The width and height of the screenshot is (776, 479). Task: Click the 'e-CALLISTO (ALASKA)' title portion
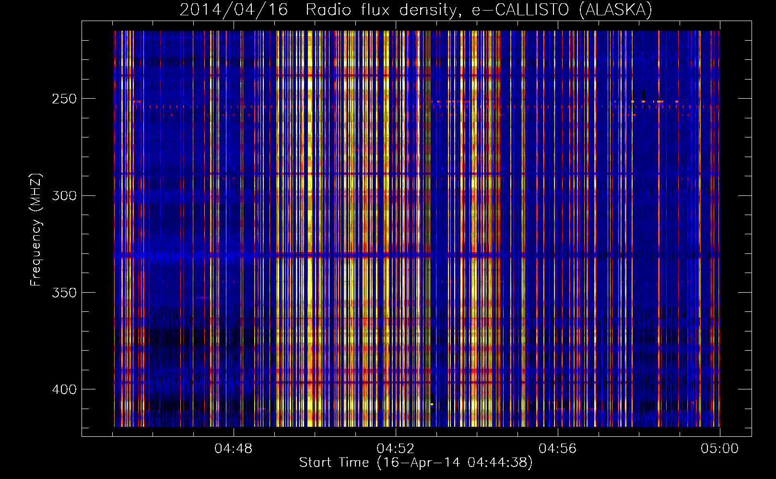tap(562, 10)
